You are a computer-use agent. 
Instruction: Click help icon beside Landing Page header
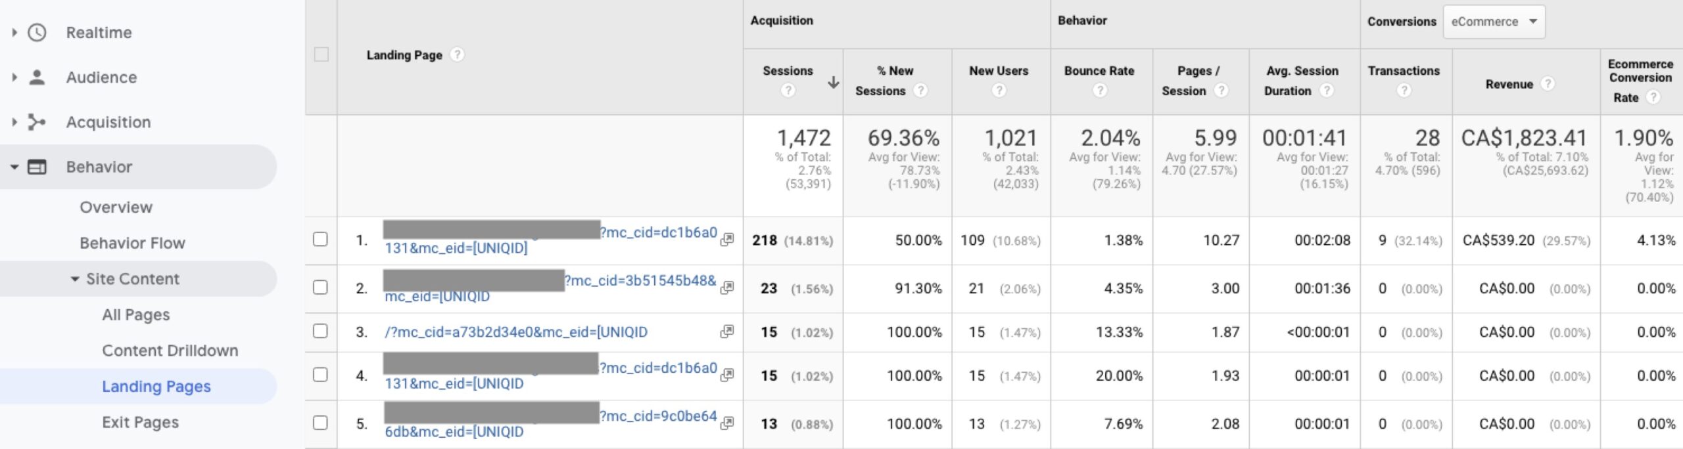pyautogui.click(x=457, y=55)
